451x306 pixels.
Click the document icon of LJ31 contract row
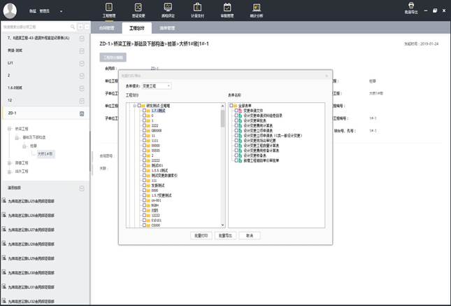coord(4,286)
